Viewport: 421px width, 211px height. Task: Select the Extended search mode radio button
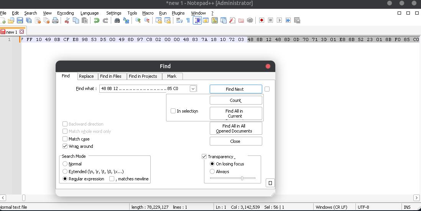(x=65, y=171)
